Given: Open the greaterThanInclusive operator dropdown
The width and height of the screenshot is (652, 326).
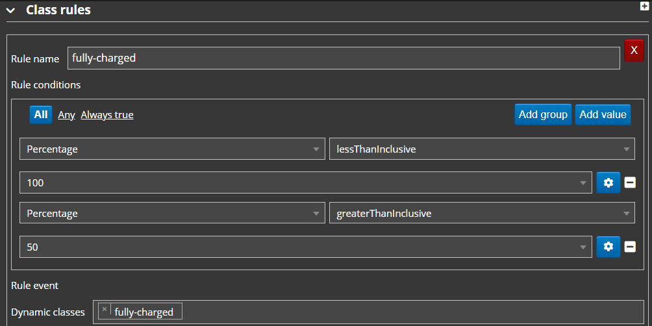Looking at the screenshot, I should click(x=482, y=213).
